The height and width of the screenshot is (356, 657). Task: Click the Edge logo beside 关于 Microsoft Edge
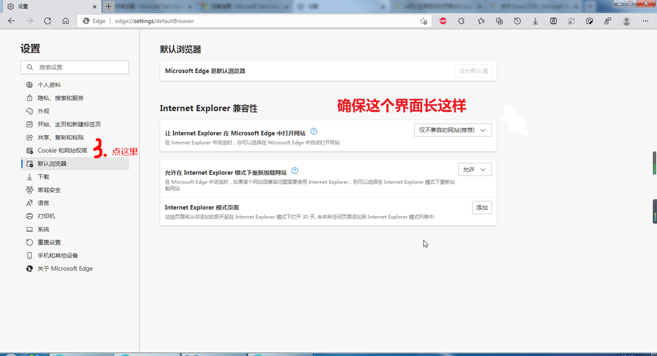30,269
